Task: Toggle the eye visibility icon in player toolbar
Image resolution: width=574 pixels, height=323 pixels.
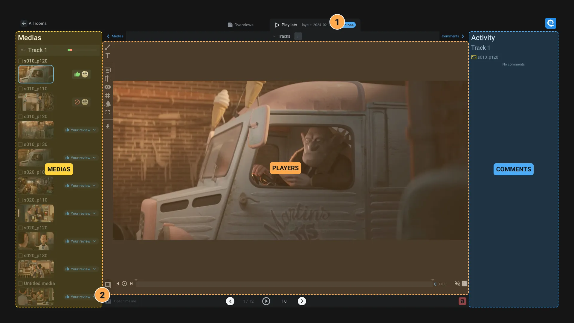Action: [108, 87]
